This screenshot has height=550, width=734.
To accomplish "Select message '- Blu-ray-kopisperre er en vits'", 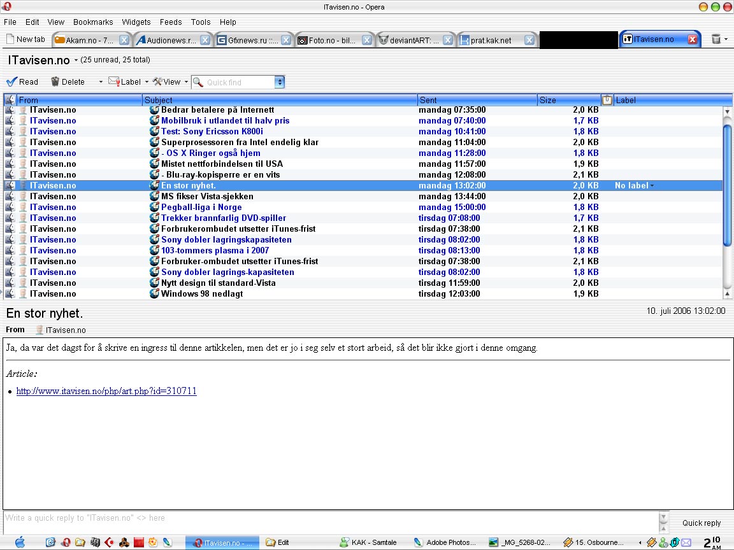I will coord(363,174).
